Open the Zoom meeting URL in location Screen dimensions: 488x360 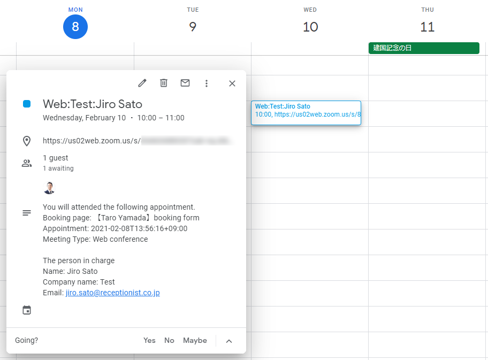coord(137,141)
